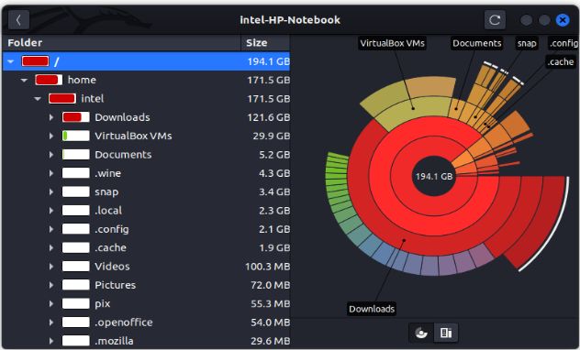Click the VirtualBox VMs usage bar
This screenshot has width=580, height=350.
76,136
